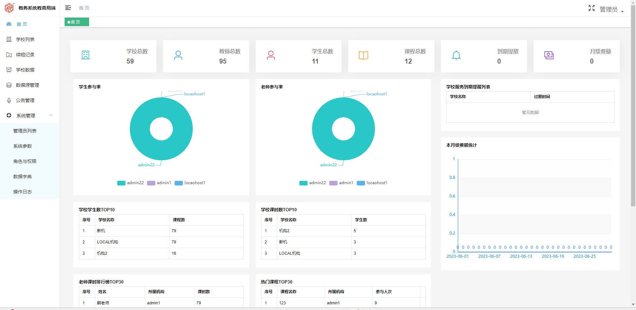The image size is (636, 310).
Task: Click the course total book icon
Action: [x=363, y=55]
